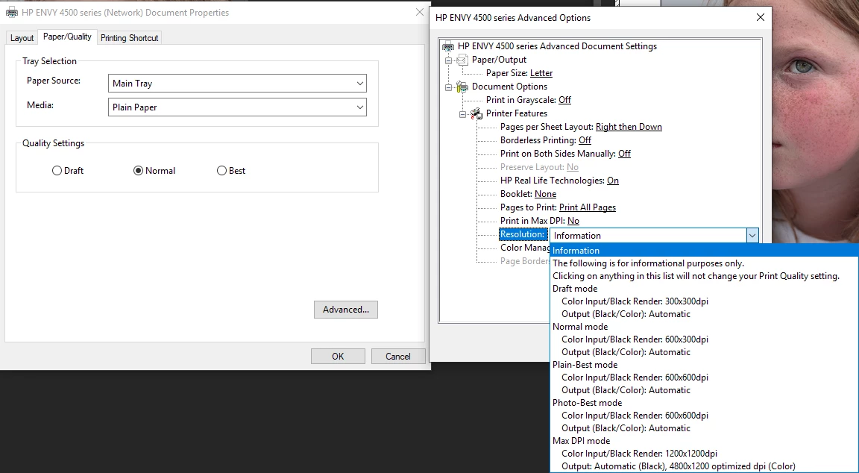Change HP Real Life Technologies value On
This screenshot has height=473, width=859.
(x=613, y=181)
